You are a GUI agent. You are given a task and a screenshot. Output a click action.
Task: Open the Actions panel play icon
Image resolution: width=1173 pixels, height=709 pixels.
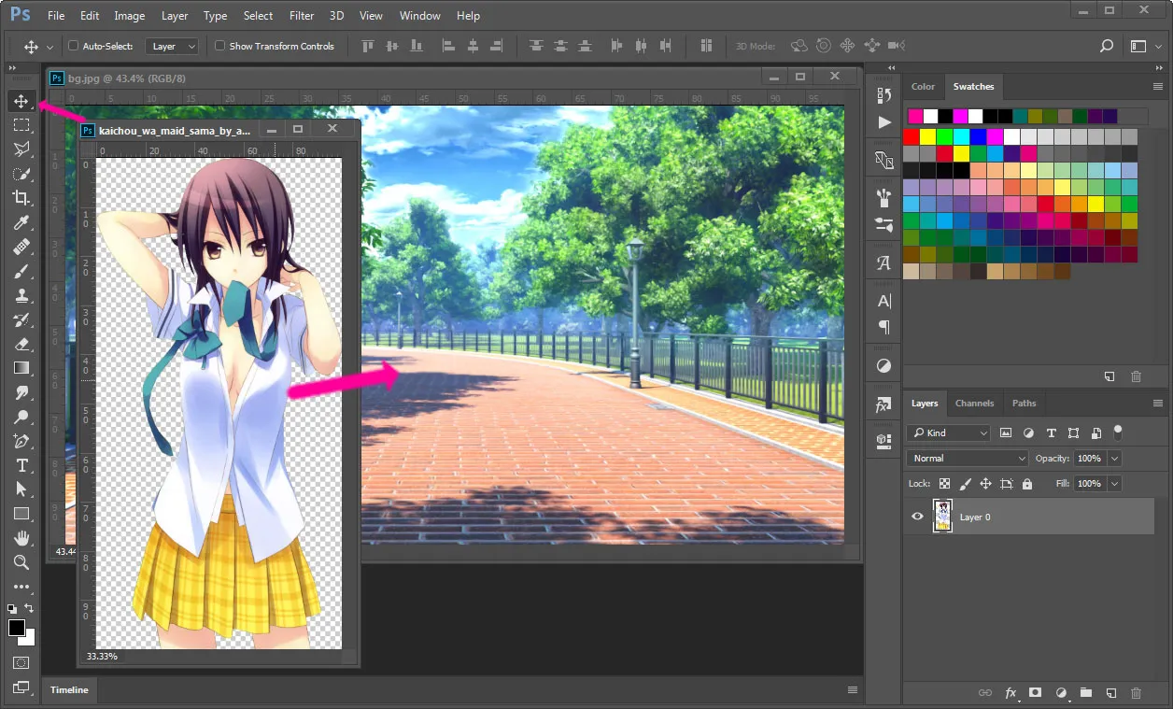click(883, 122)
